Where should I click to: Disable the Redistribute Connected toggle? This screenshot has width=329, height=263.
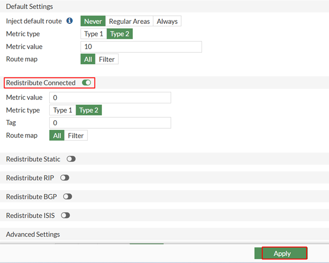pos(87,83)
